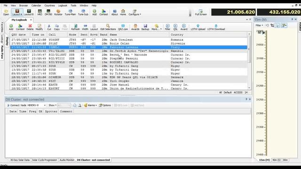301x169 pixels.
Task: Click the QSL toolbar icon
Action: pos(175,27)
